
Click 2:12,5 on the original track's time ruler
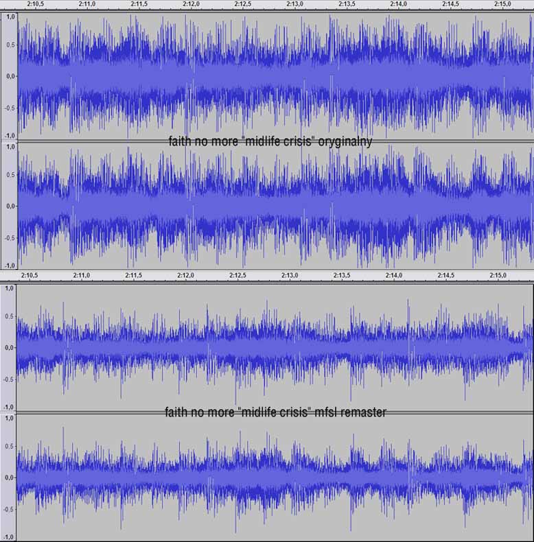tap(243, 4)
